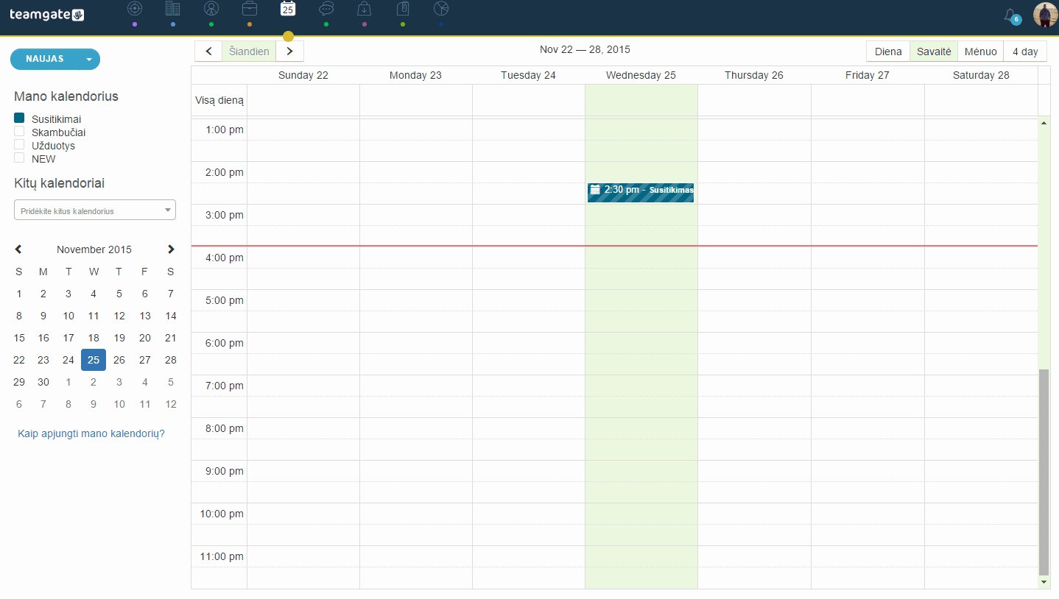1059x599 pixels.
Task: Open the Deals briefcase icon
Action: tap(250, 9)
